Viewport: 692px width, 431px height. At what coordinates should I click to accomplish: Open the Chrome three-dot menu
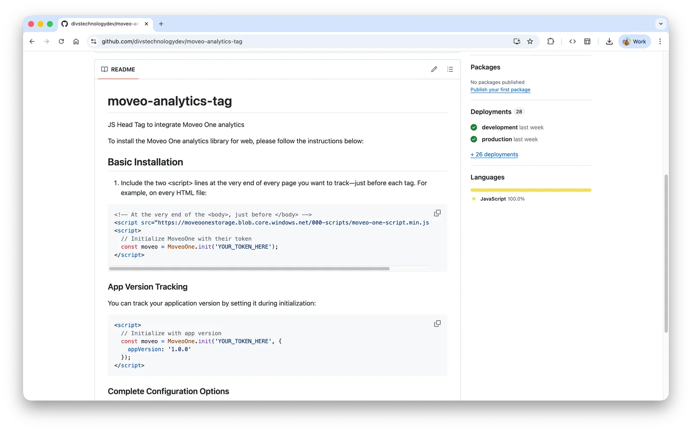pos(660,42)
